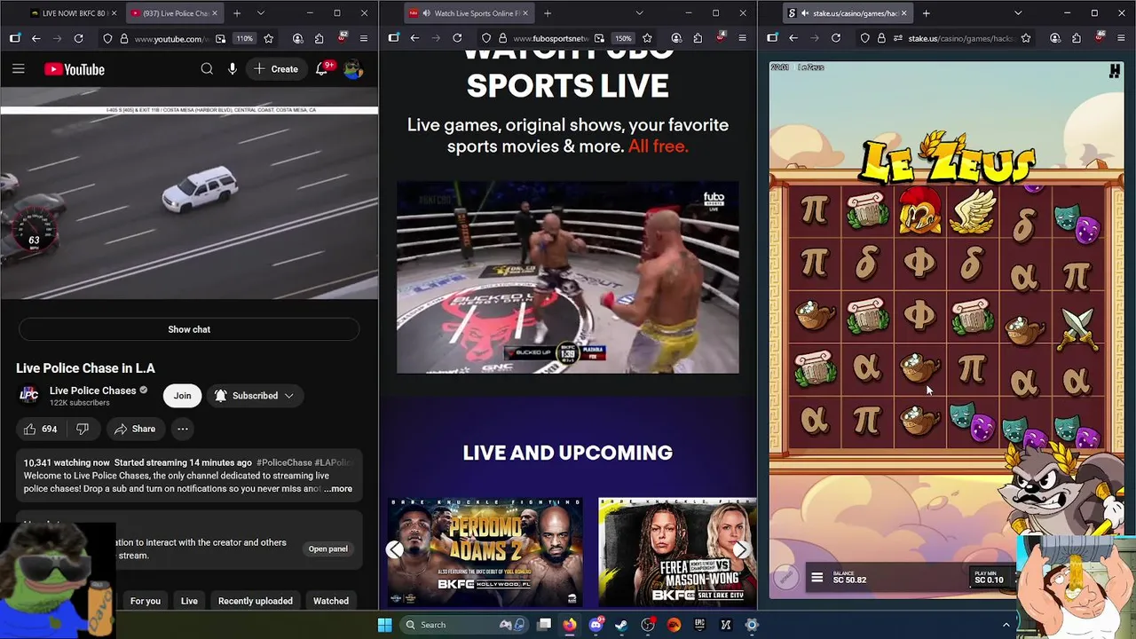Open Firefox from taskbar
1136x639 pixels.
click(x=570, y=625)
